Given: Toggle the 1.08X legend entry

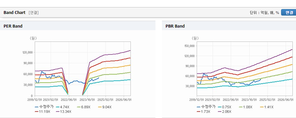Looking at the screenshot, I should 245,107.
